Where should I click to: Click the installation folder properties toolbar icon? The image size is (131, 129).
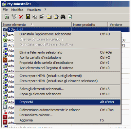(56, 17)
